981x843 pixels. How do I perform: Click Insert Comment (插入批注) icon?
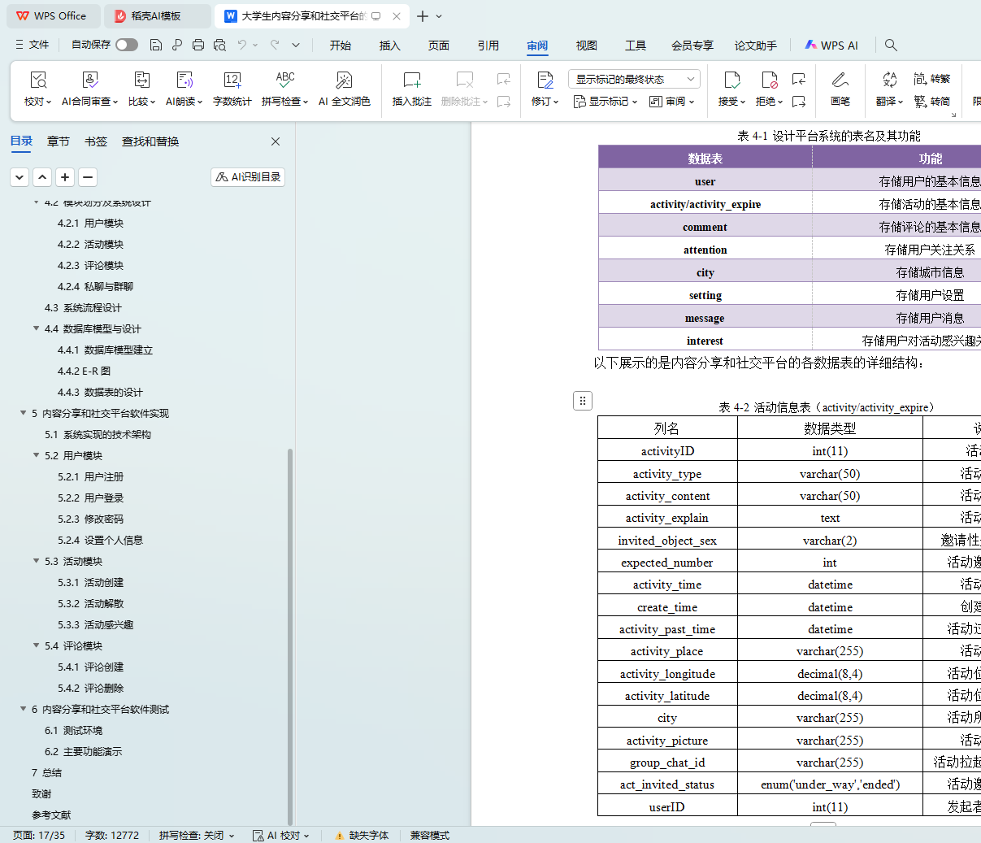(x=411, y=80)
